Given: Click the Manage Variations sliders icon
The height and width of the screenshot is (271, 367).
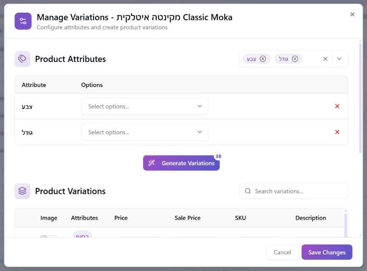Looking at the screenshot, I should tap(23, 21).
